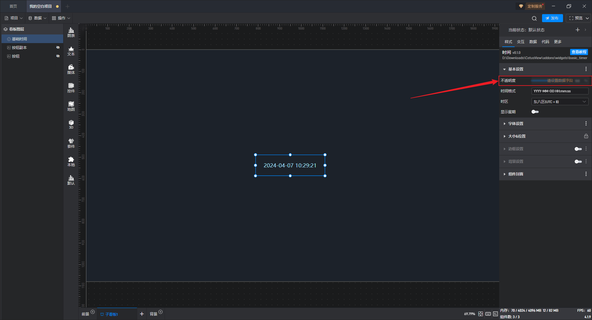The width and height of the screenshot is (592, 320).
Task: Click the 看板图层 layers icon
Action: pos(6,29)
